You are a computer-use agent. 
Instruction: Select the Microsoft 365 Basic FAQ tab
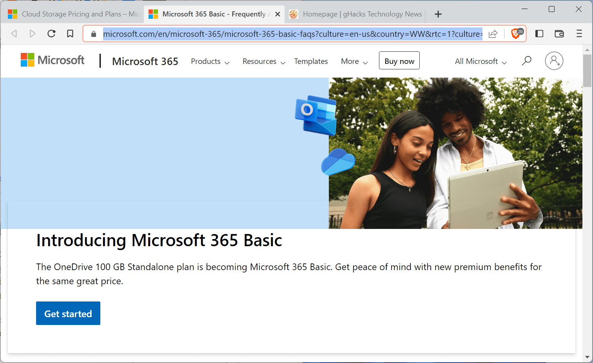pyautogui.click(x=214, y=14)
